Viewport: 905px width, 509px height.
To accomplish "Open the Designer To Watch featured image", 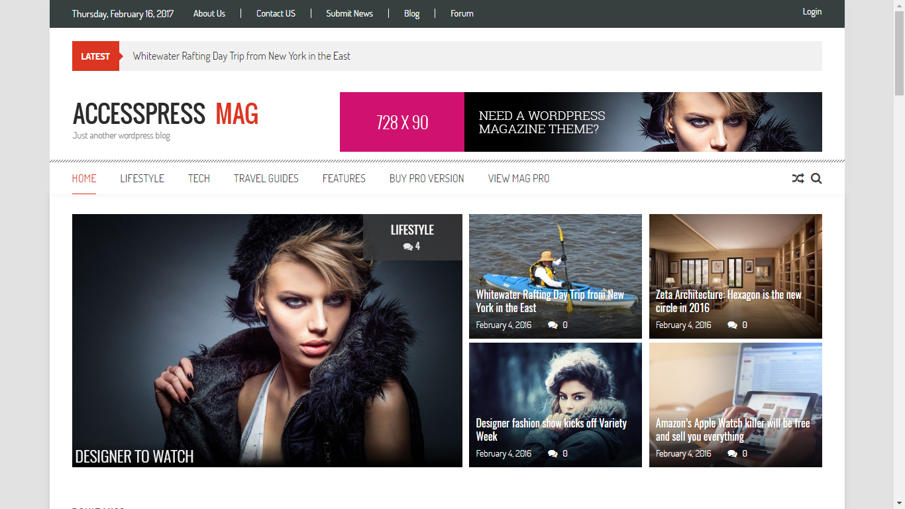I will coord(267,341).
